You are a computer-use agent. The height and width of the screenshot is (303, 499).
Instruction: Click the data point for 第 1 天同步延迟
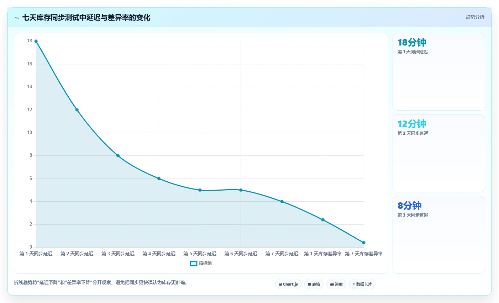coord(36,41)
